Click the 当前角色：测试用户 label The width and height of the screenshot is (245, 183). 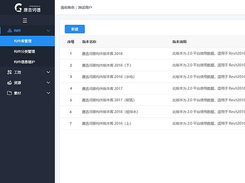pos(76,8)
